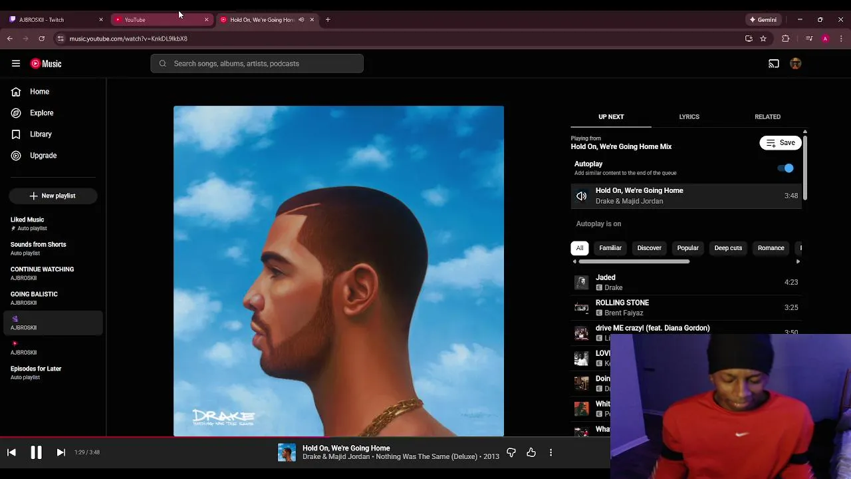Open the browser Extensions icon
The width and height of the screenshot is (851, 479).
[786, 39]
